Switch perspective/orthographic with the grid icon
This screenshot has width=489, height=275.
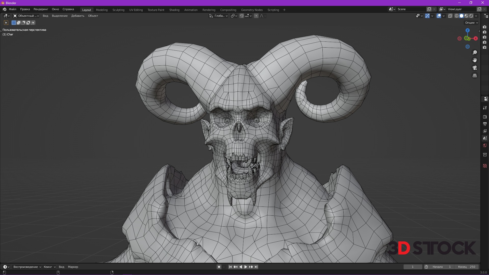(475, 76)
